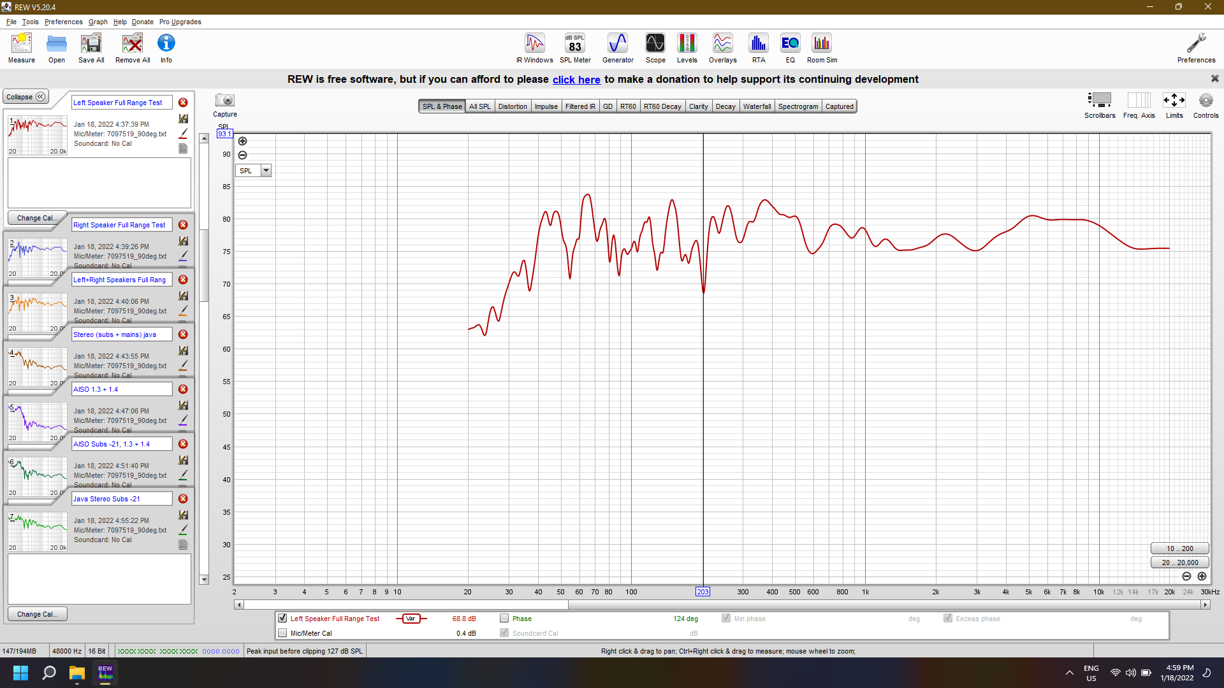Screen dimensions: 1224x688
Task: Dismiss the donation banner
Action: 1214,78
